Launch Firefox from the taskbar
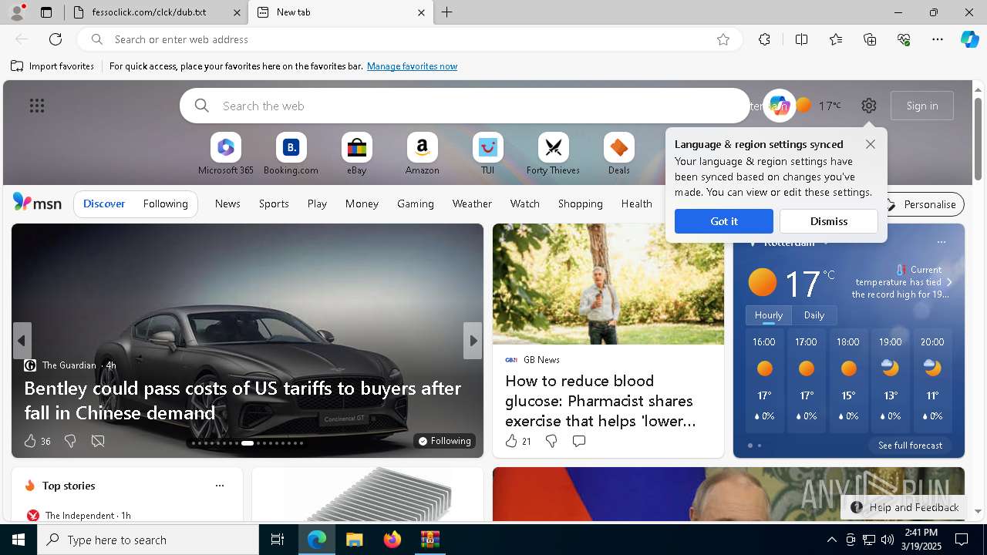Viewport: 987px width, 555px height. click(x=392, y=540)
